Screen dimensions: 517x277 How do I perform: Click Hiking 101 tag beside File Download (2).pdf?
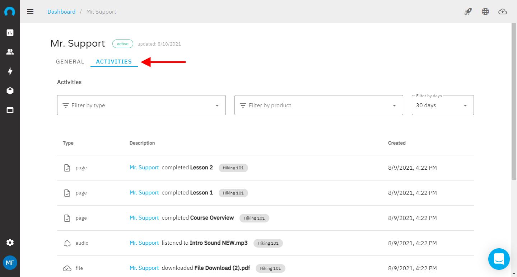click(271, 268)
